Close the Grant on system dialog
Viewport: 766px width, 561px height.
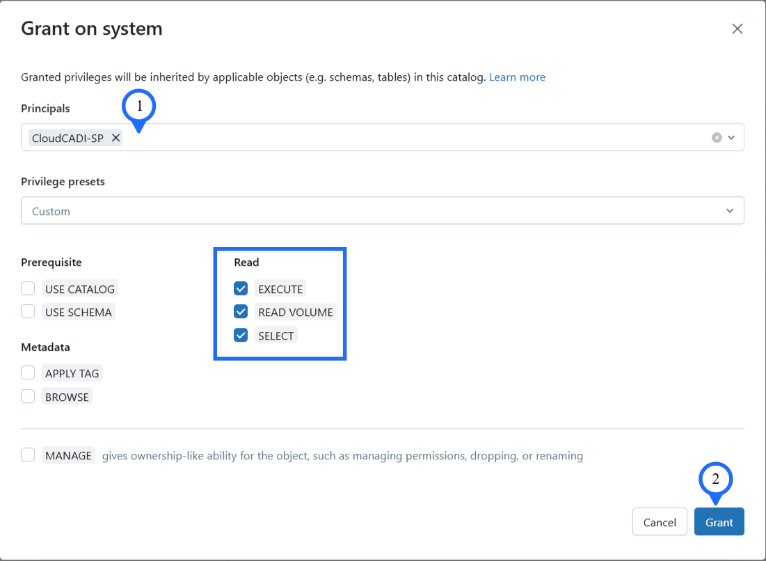point(737,29)
